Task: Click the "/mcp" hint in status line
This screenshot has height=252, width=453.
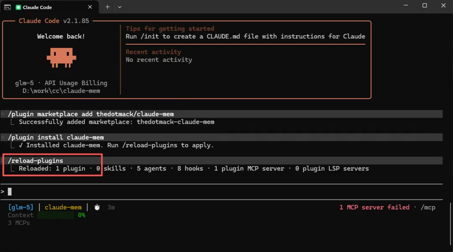Action: point(428,207)
